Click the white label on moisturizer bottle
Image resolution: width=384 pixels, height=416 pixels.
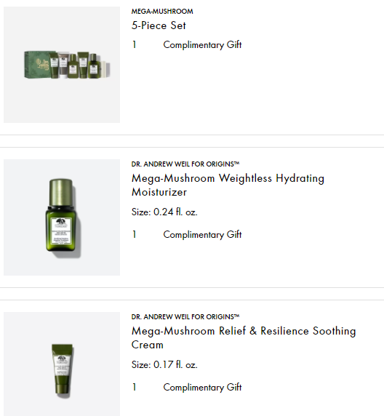(x=61, y=231)
